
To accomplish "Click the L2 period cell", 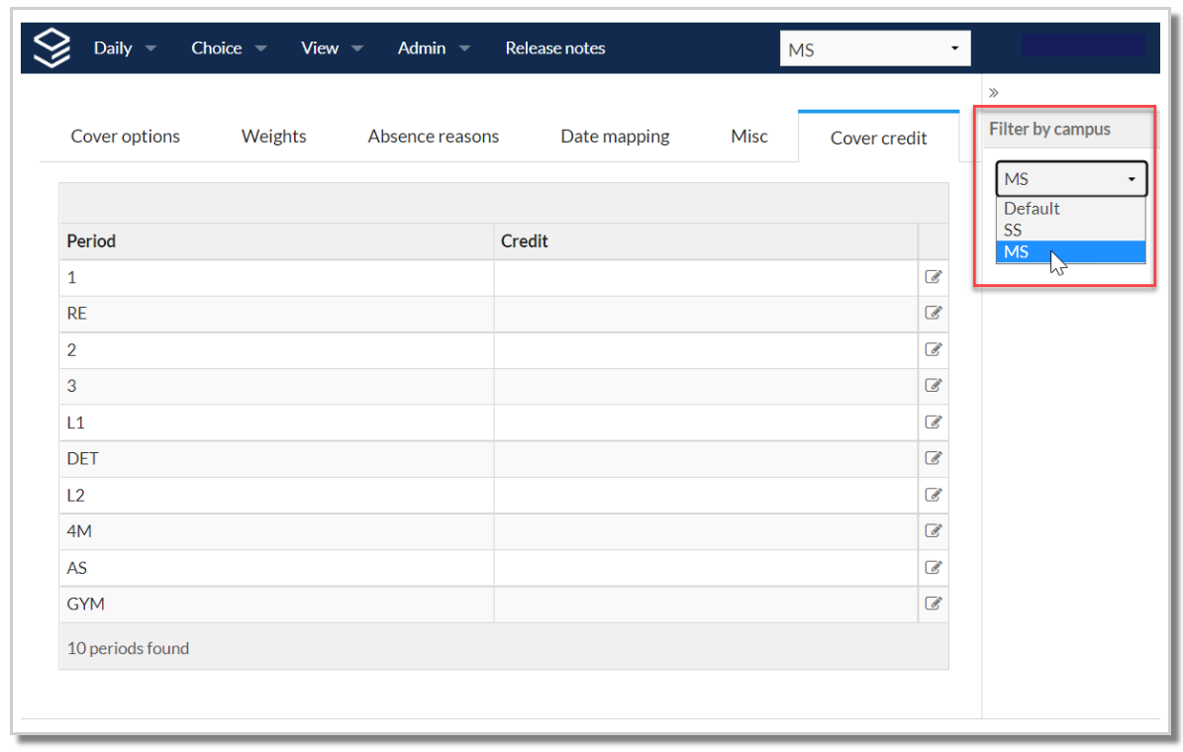I will tap(277, 495).
